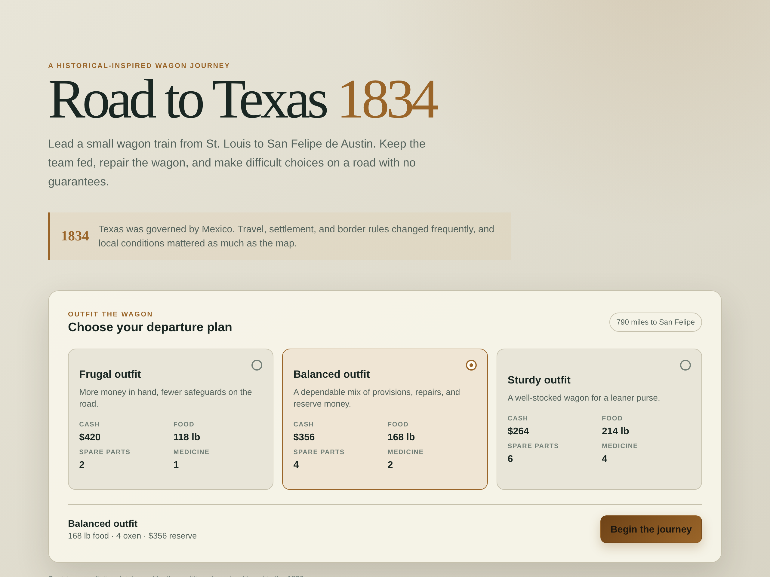Click the Frugal outfit medicine value 1
The image size is (770, 577).
(176, 465)
